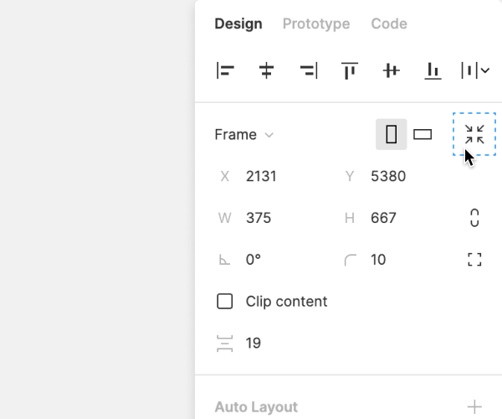Click independent corner radius icon
The image size is (502, 419).
474,260
